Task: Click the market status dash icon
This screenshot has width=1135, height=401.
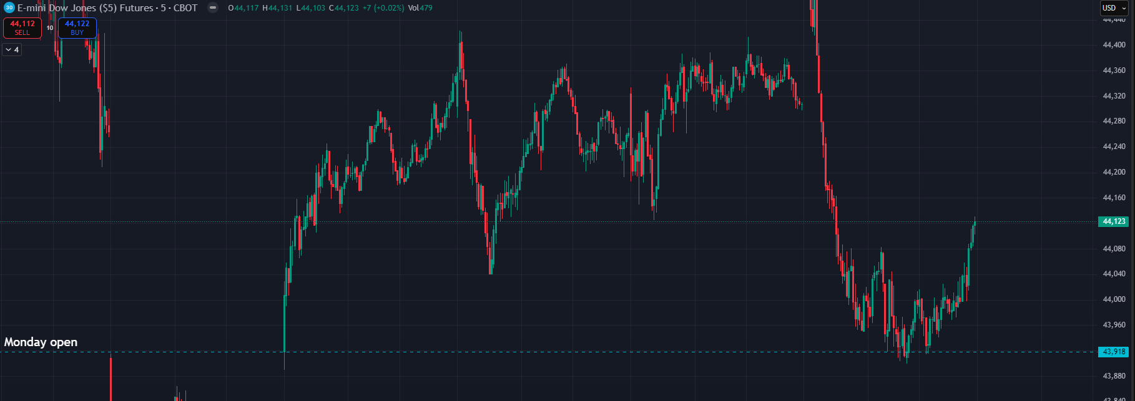Action: [213, 8]
